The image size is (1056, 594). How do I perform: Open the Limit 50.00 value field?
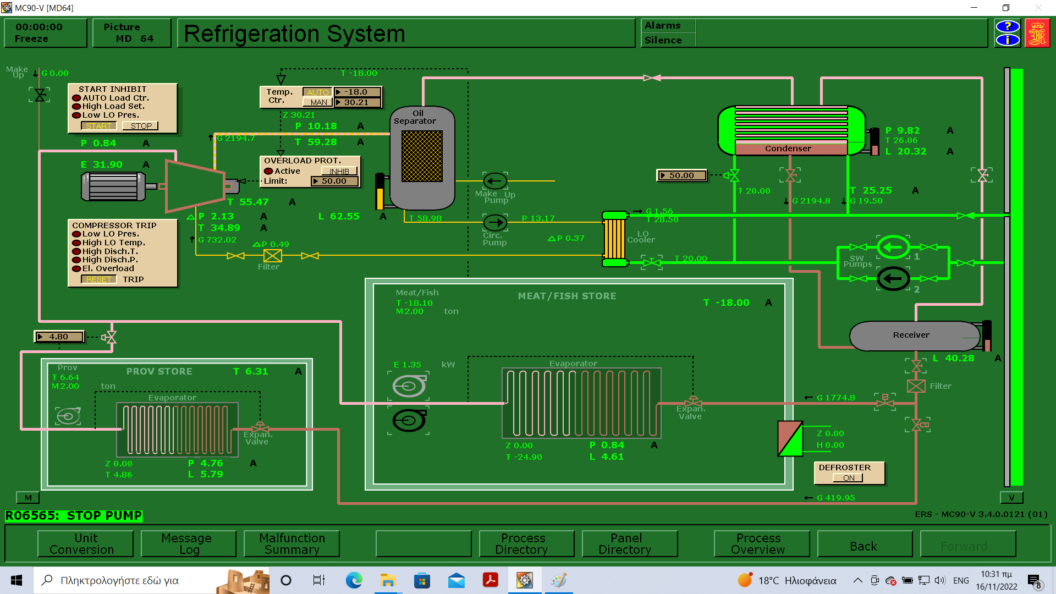tap(334, 181)
